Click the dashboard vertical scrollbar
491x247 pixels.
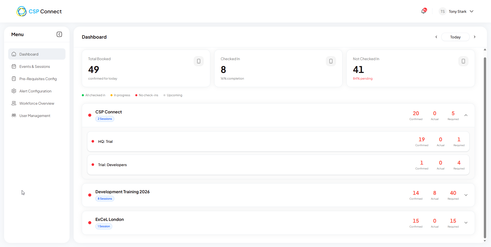(485, 148)
